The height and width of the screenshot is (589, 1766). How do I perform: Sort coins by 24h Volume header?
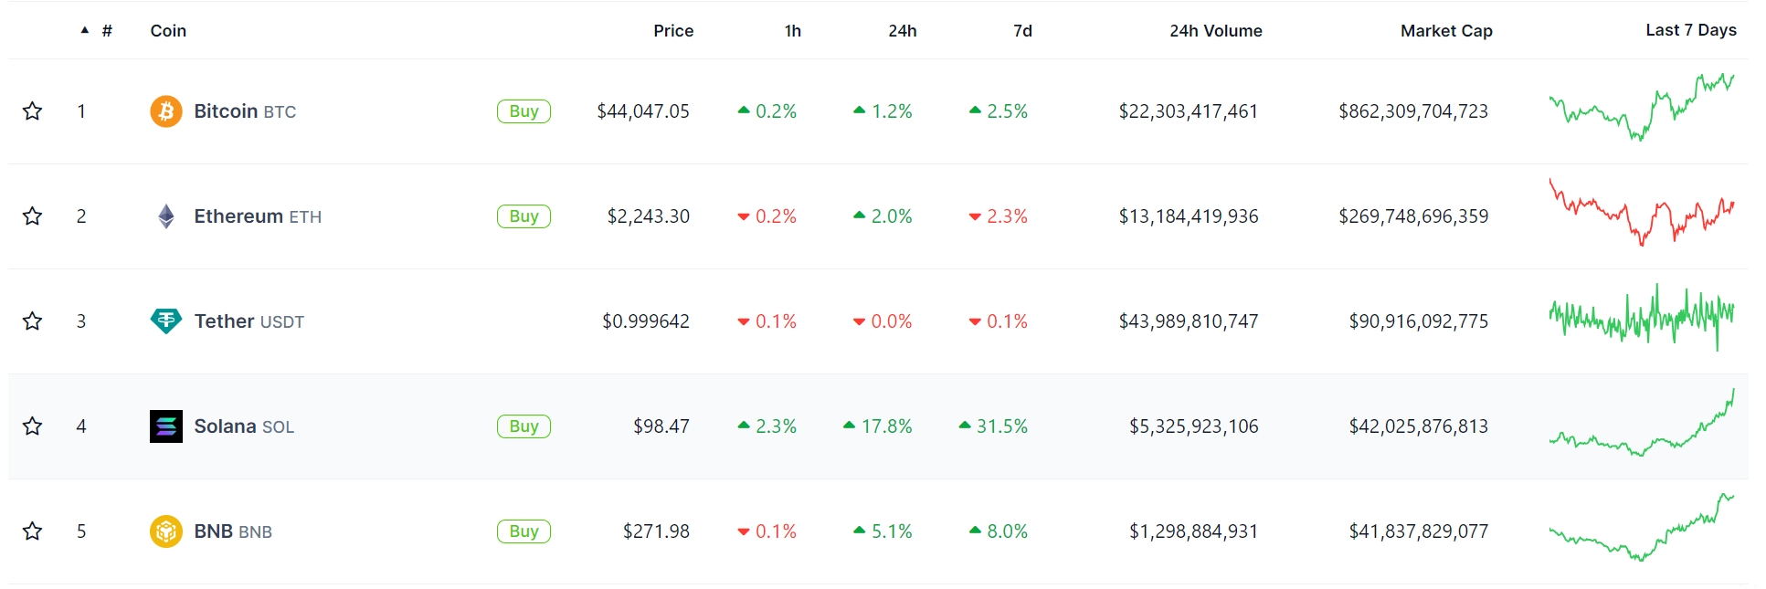click(x=1215, y=31)
